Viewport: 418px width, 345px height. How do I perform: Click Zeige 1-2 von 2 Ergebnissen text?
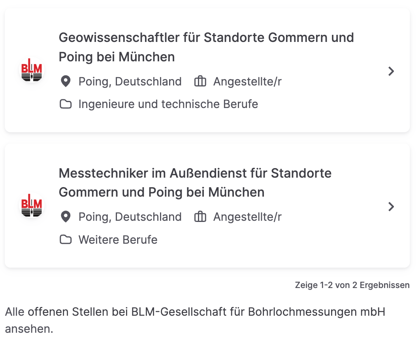[x=352, y=285]
